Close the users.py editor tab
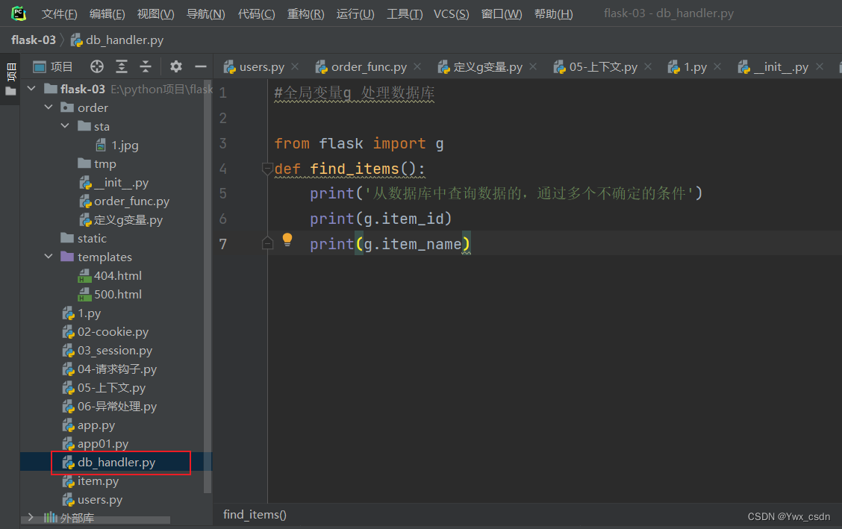Viewport: 842px width, 529px height. 295,67
